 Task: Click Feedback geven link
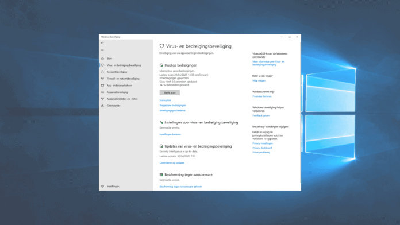[x=261, y=115]
